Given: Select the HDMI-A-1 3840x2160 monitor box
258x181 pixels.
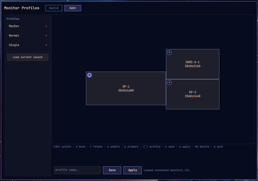Looking at the screenshot, I should [192, 64].
